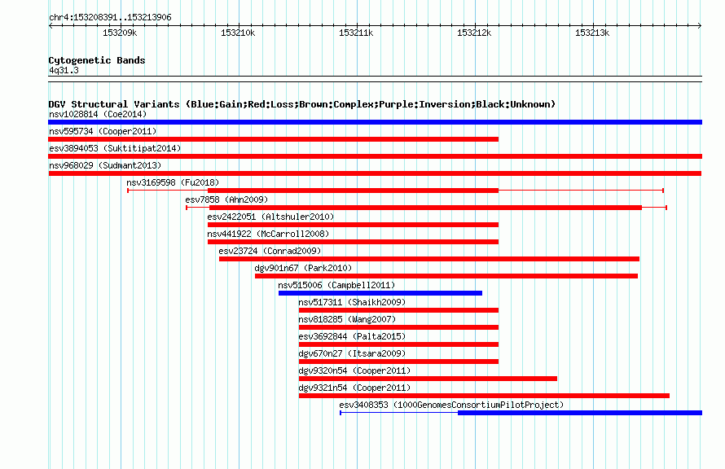
Task: Click the chr4:153208391..153213906 coordinate text
Action: point(110,17)
